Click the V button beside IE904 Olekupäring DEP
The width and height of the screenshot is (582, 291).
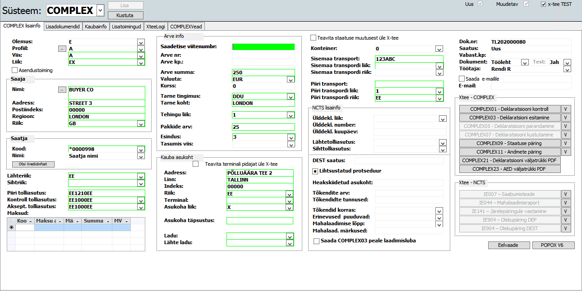click(x=565, y=220)
